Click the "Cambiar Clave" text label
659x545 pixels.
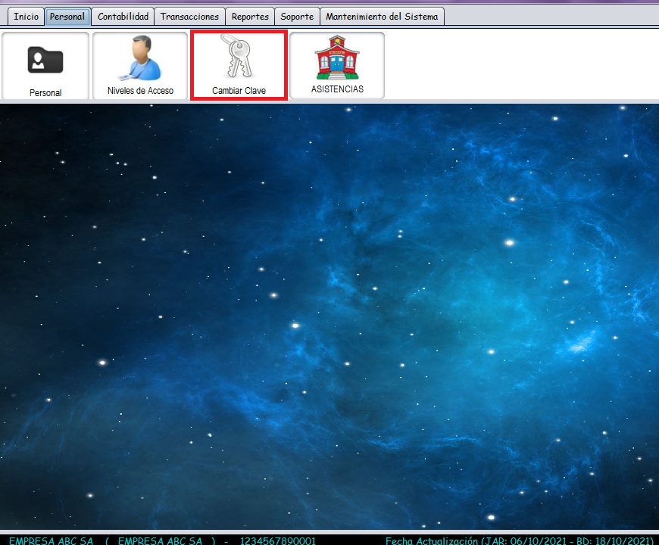(239, 91)
